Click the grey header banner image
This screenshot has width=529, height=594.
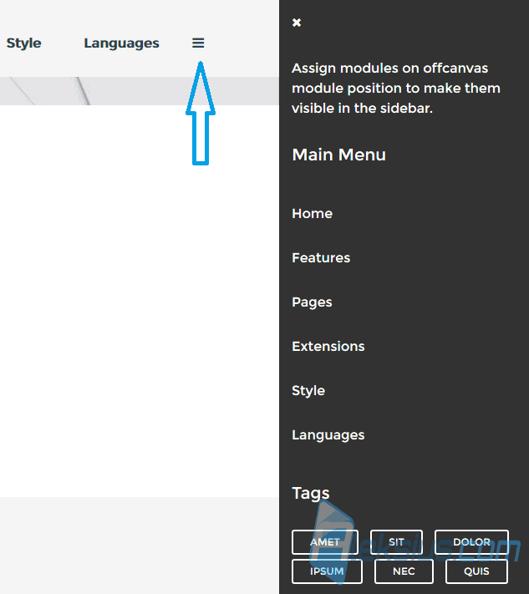tap(140, 91)
